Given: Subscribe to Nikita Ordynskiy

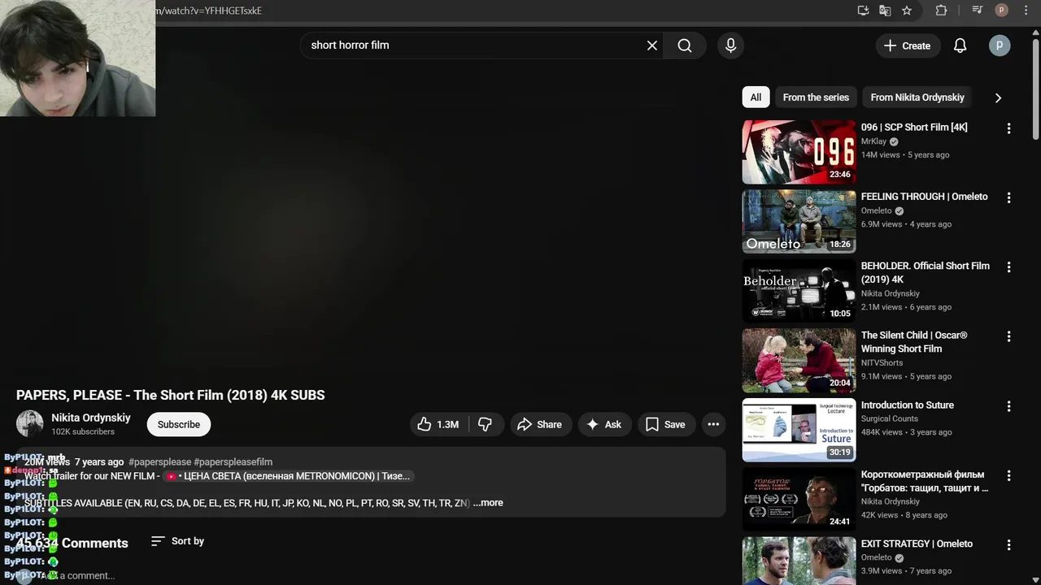Looking at the screenshot, I should (179, 424).
